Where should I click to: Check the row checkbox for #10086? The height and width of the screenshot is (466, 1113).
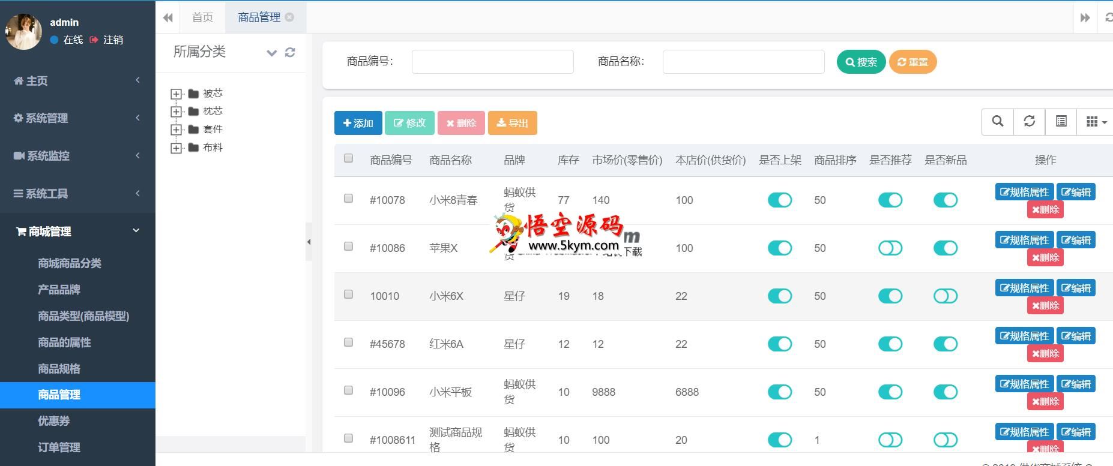pos(348,246)
